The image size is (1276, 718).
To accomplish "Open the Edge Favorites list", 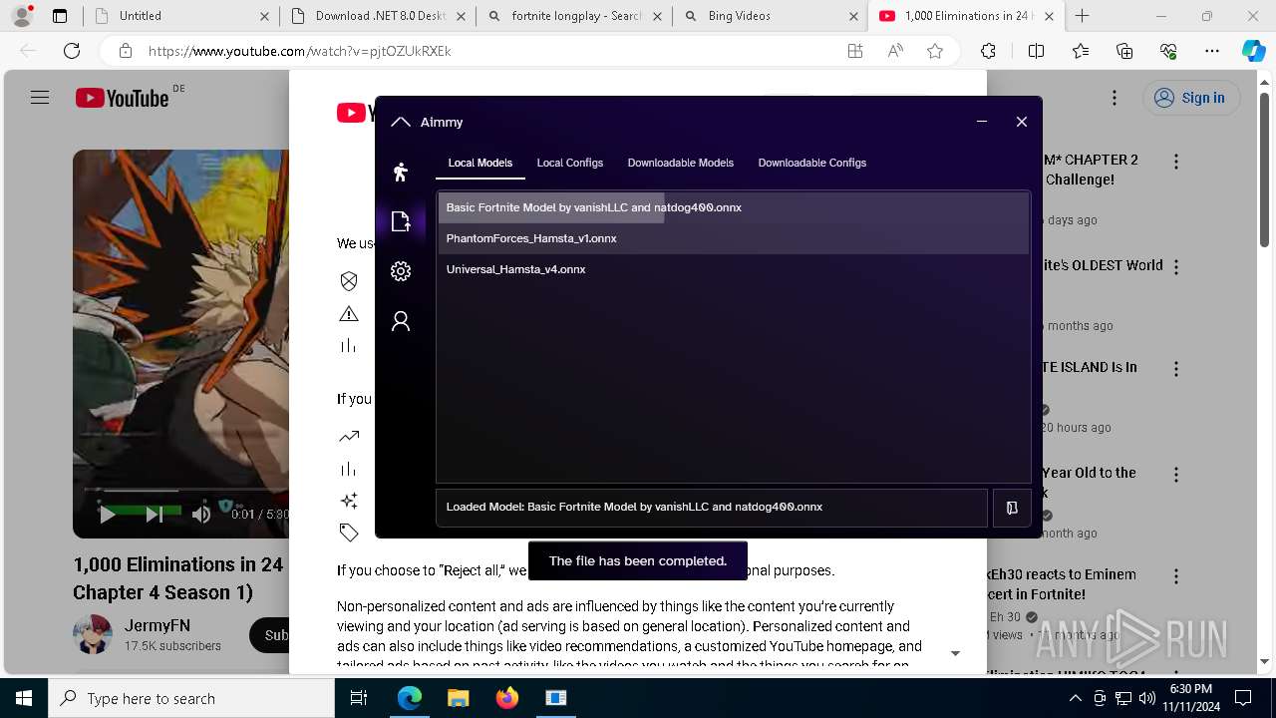I will [1081, 51].
